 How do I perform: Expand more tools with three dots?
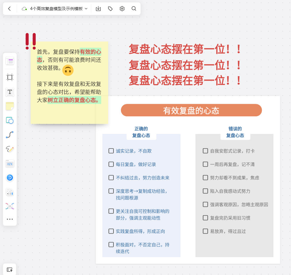(x=10, y=219)
